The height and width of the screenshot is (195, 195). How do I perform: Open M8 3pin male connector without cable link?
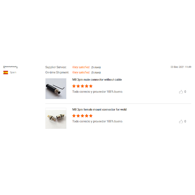tap(97, 80)
